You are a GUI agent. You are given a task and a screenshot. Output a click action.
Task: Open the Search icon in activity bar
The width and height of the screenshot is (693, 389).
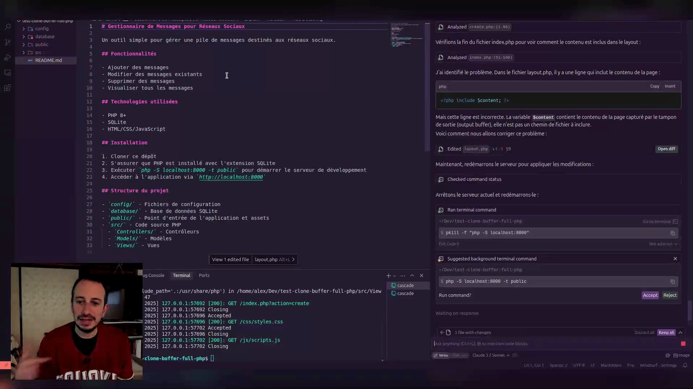tap(8, 27)
